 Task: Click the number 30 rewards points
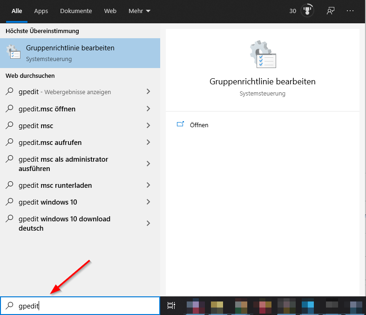293,11
